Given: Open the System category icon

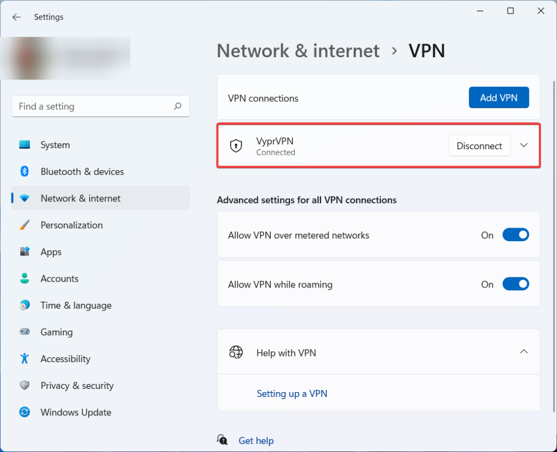Looking at the screenshot, I should [x=24, y=145].
